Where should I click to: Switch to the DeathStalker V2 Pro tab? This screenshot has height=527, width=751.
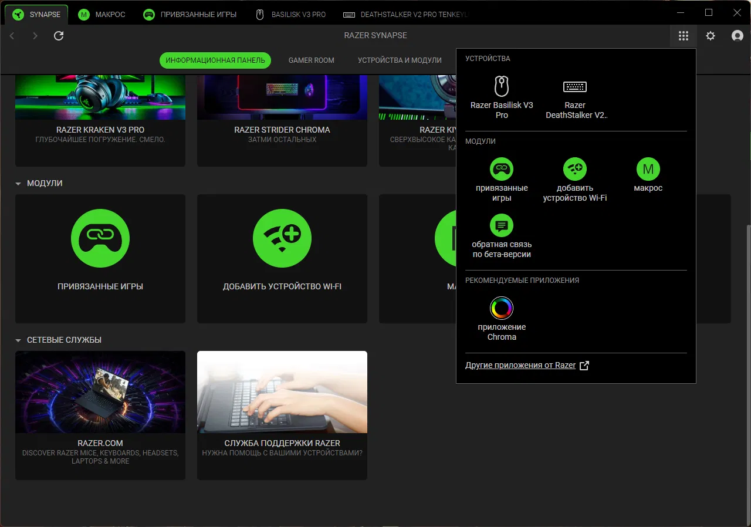406,14
